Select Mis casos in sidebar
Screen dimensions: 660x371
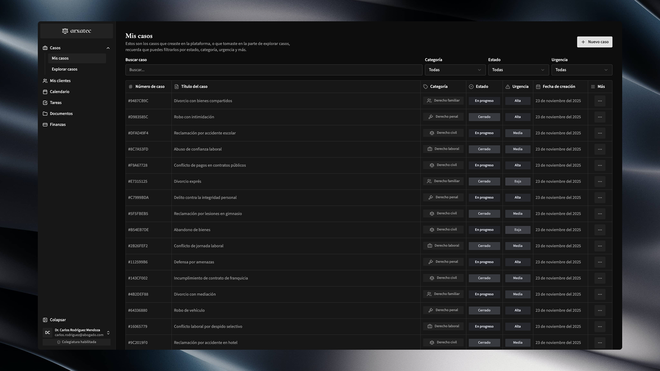[60, 58]
